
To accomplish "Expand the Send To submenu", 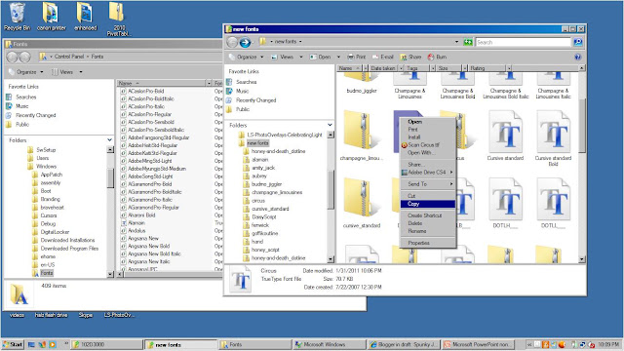I will pos(428,184).
